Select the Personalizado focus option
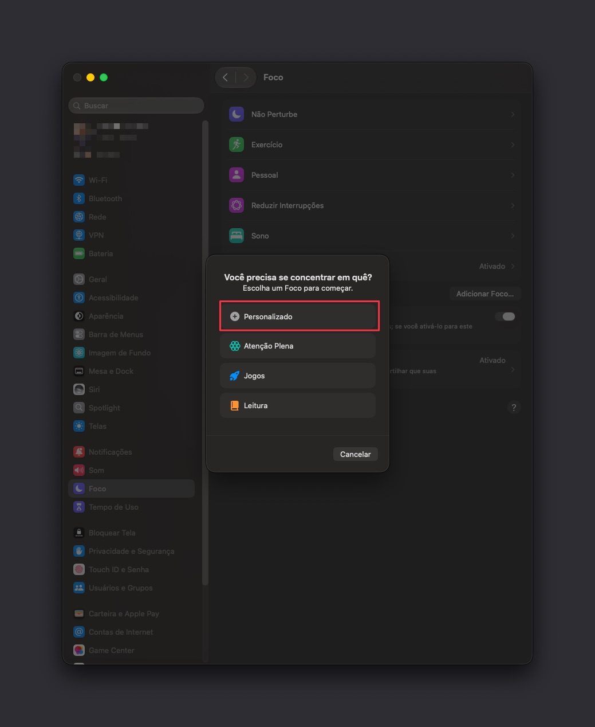Screen dimensions: 595x727 point(298,316)
